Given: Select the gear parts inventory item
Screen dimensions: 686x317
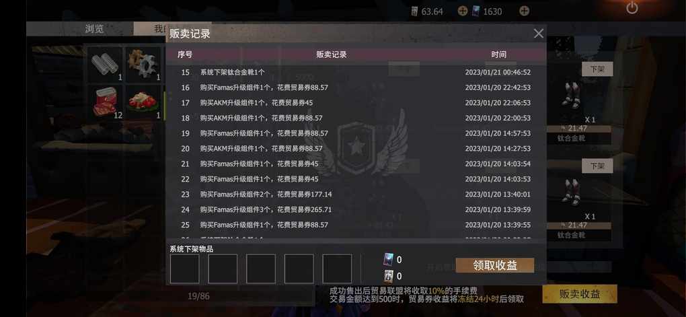Looking at the screenshot, I should pyautogui.click(x=143, y=65).
